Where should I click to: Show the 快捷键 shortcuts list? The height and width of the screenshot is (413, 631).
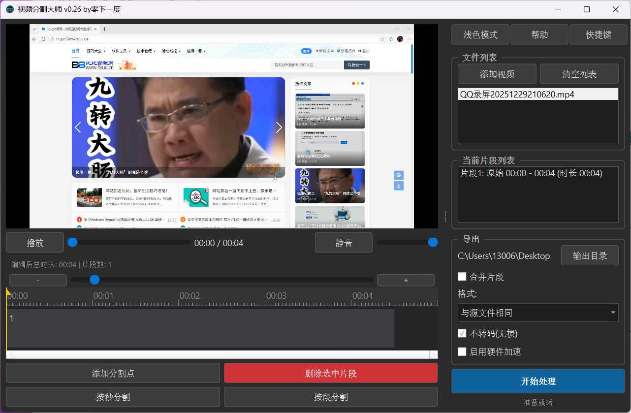[x=598, y=34]
